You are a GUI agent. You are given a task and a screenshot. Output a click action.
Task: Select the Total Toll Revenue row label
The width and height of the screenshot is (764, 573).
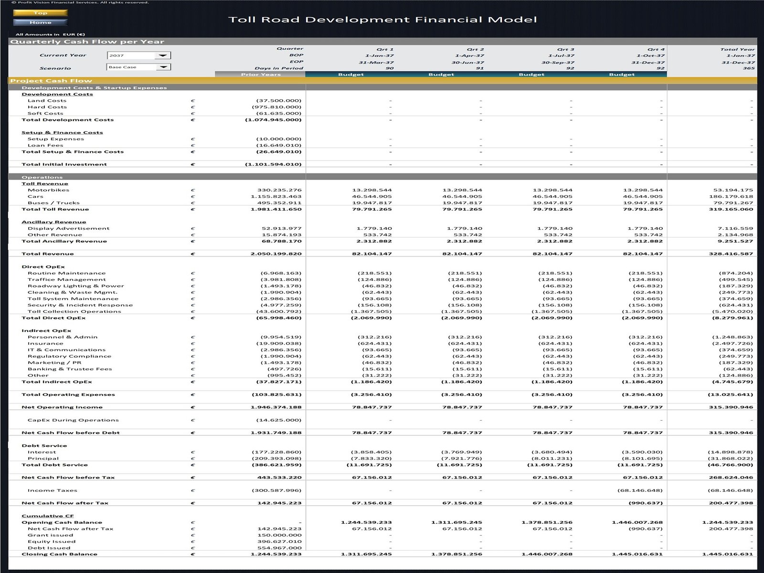pyautogui.click(x=55, y=209)
